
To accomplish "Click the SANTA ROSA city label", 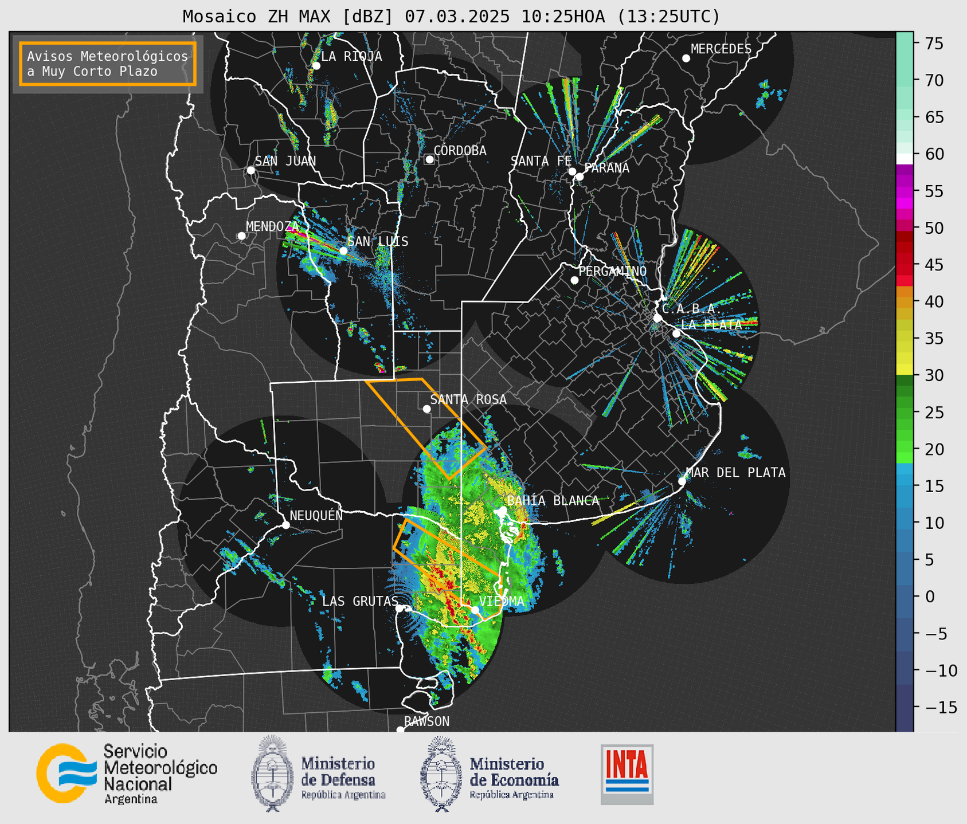I will point(468,399).
